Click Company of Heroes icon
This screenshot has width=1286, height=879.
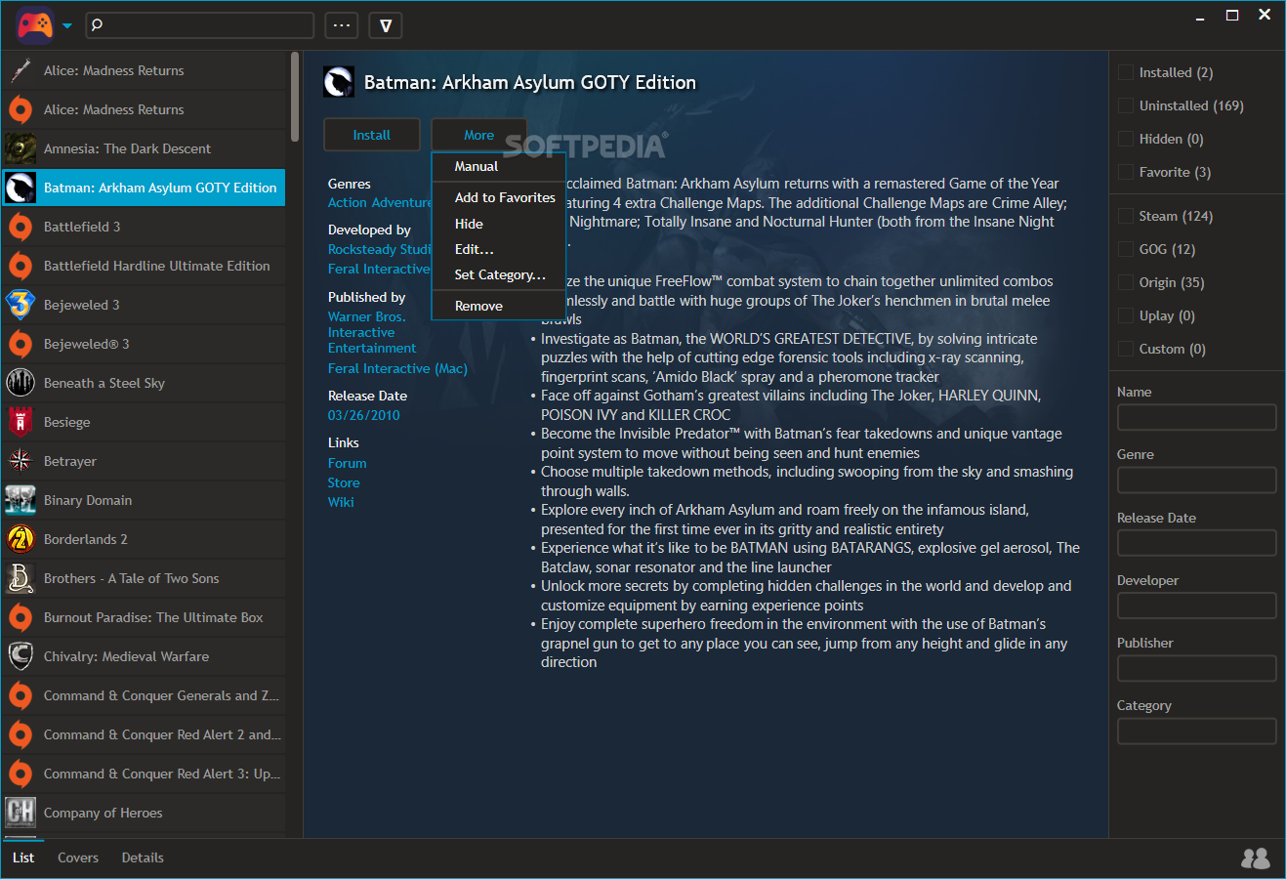pos(21,813)
